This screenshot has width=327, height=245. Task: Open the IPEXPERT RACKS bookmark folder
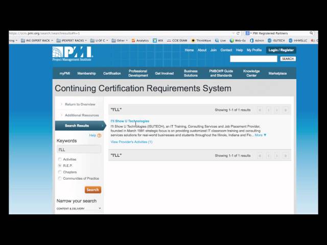pos(72,41)
